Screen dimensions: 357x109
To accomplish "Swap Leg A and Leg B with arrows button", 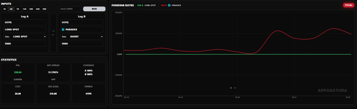I will point(53,33).
